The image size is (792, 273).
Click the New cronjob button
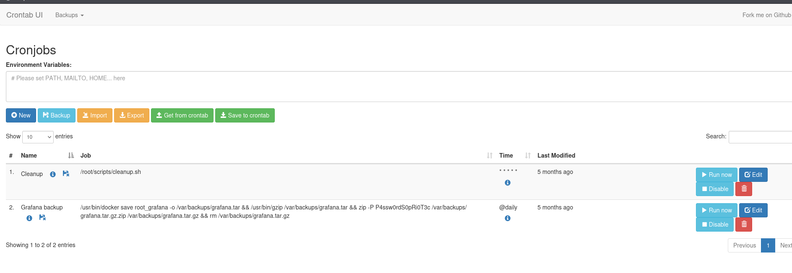click(x=21, y=115)
